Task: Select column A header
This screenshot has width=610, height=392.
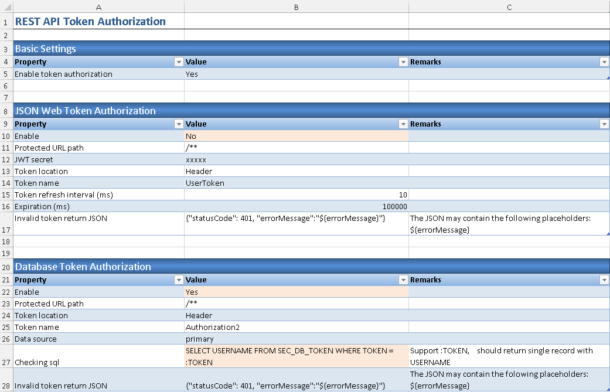Action: click(98, 6)
